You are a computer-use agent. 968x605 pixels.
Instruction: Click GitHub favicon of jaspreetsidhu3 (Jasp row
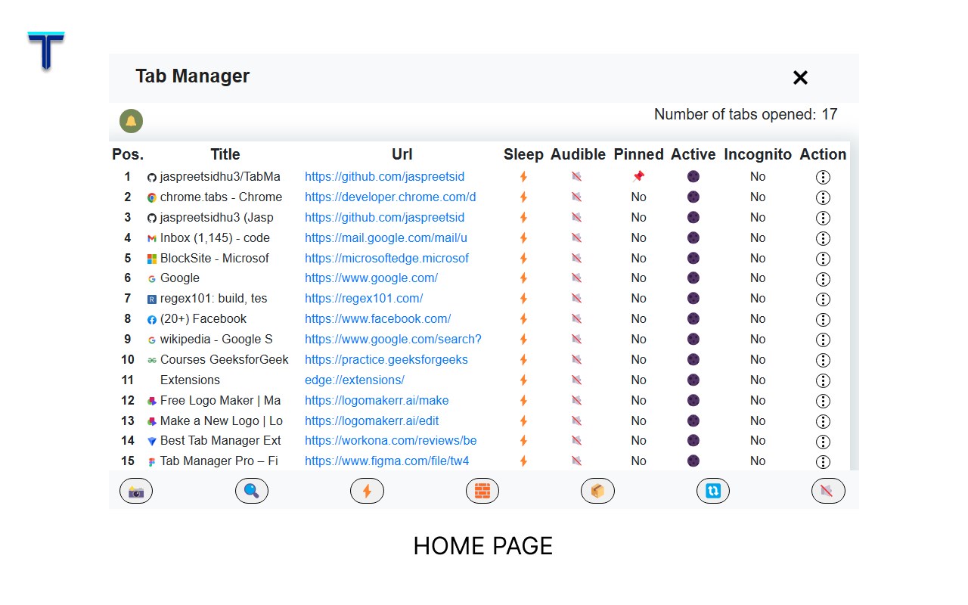152,218
